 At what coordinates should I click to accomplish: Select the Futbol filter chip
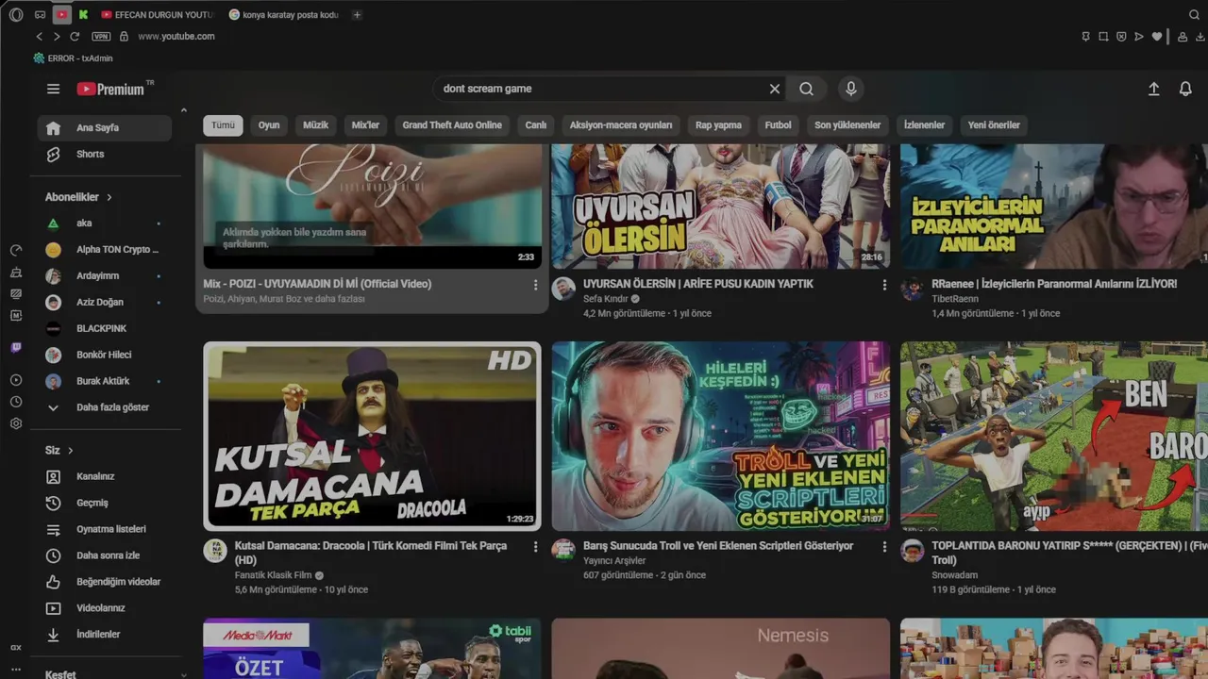click(778, 125)
